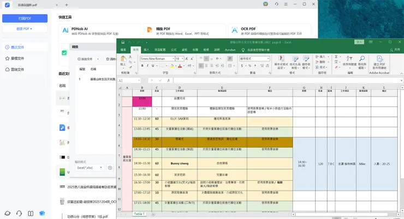Apply Underline formatting in Excel

[x=153, y=66]
